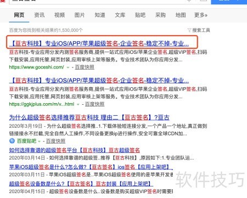Expand the 百度贴吧 source dropdown arrow
The width and height of the screenshot is (247, 198).
click(x=39, y=142)
